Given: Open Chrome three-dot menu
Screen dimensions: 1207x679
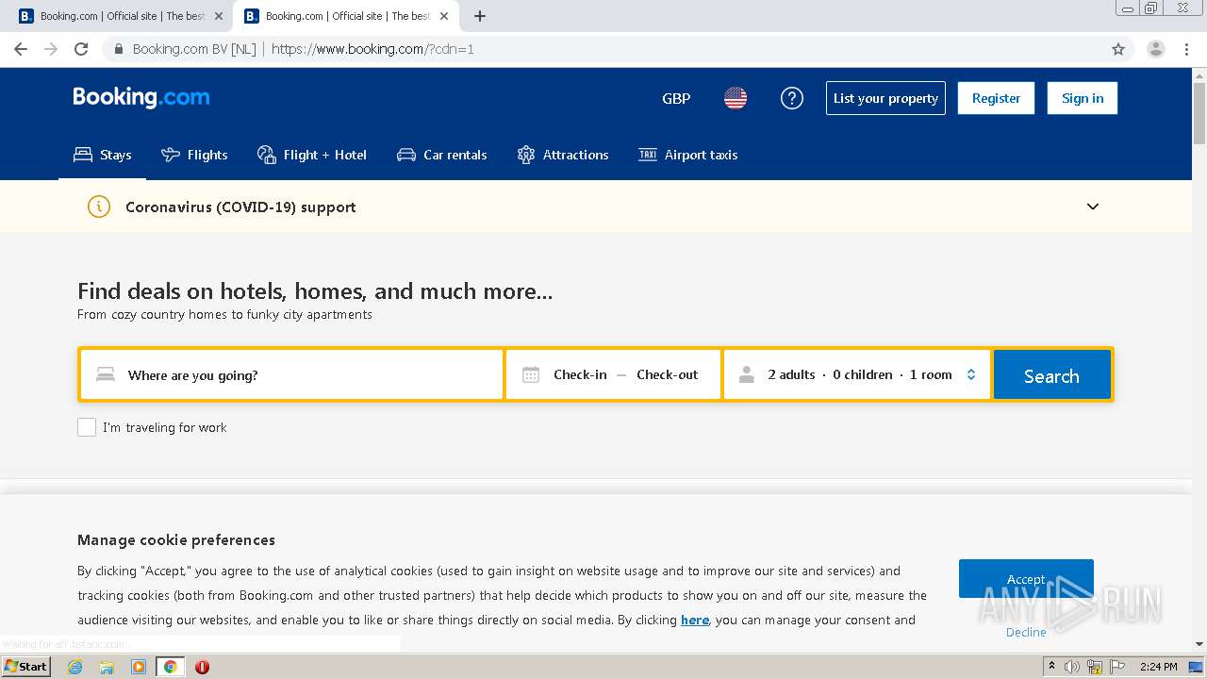Looking at the screenshot, I should [1186, 49].
